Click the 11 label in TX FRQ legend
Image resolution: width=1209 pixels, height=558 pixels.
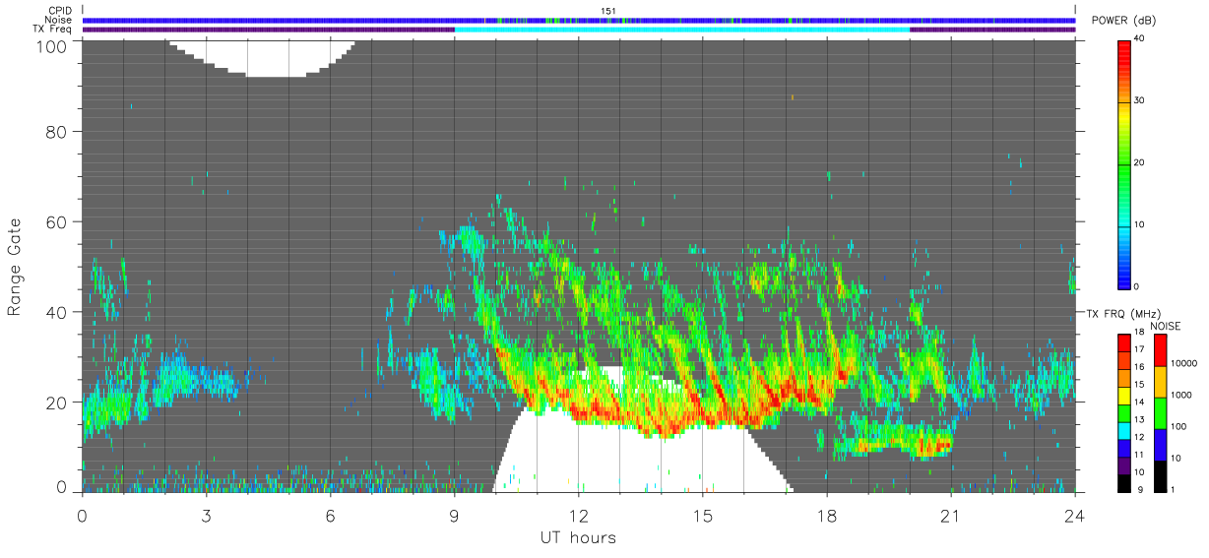click(x=1139, y=454)
